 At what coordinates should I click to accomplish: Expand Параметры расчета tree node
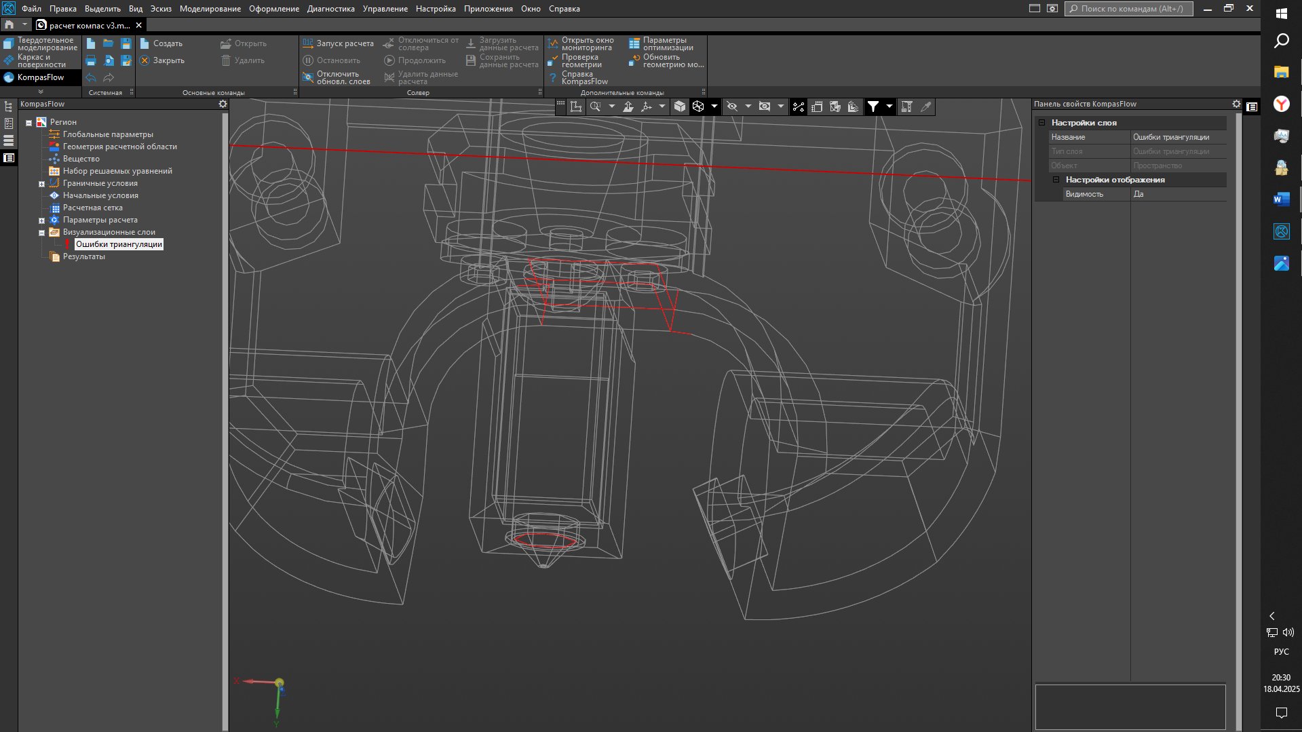tap(41, 220)
